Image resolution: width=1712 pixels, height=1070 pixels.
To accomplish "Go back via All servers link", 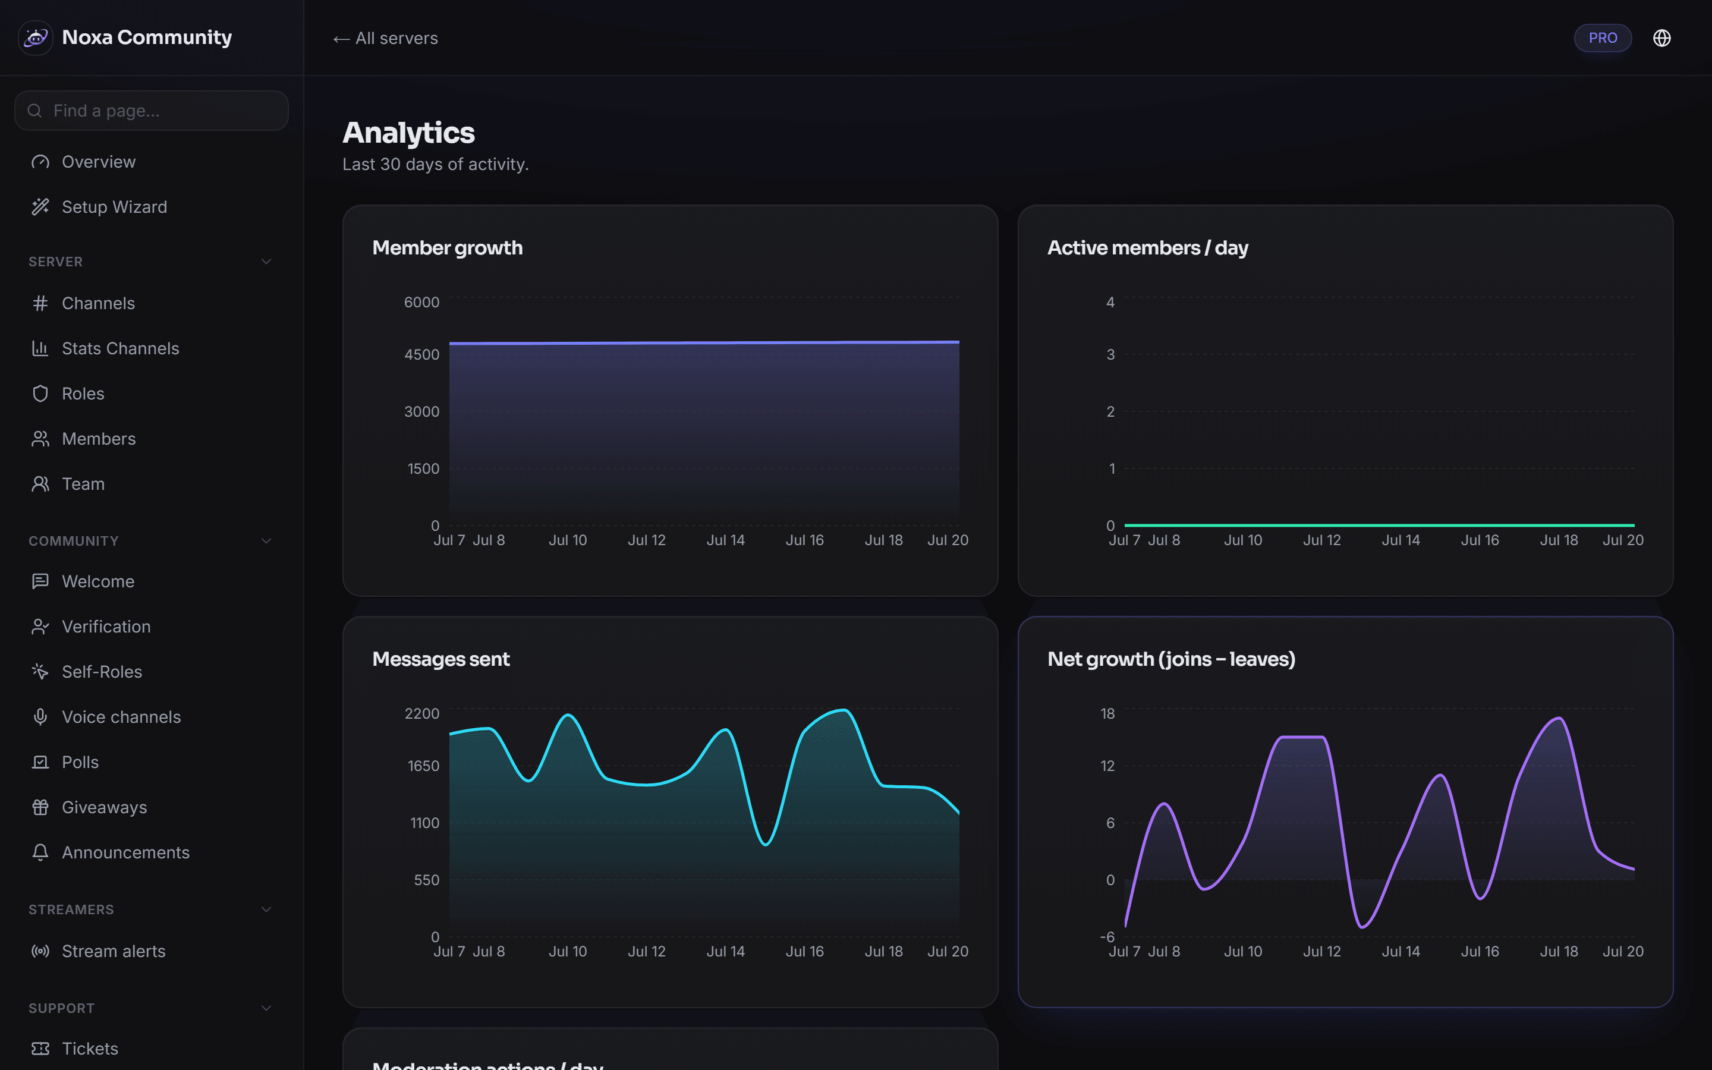I will (386, 39).
